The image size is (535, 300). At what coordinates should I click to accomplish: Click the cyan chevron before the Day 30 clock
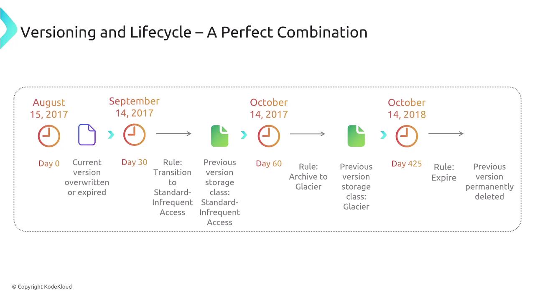click(x=111, y=135)
